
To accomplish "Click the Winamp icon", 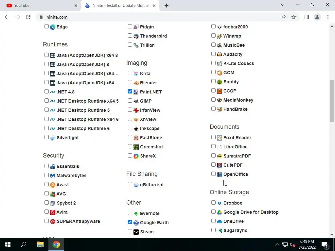I will click(220, 36).
